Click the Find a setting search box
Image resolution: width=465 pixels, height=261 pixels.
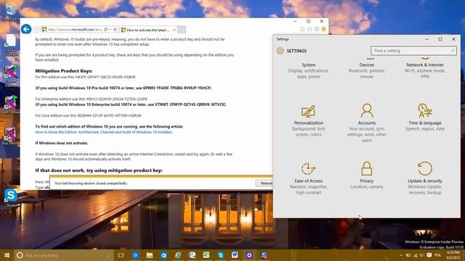point(413,51)
